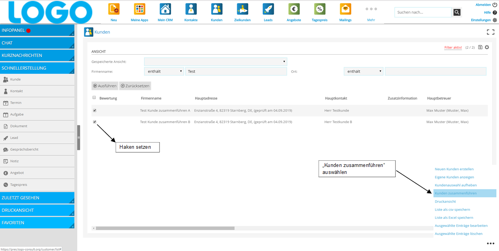Click the horizontal scrollbar below the table
The height and width of the screenshot is (251, 499).
pyautogui.click(x=165, y=228)
